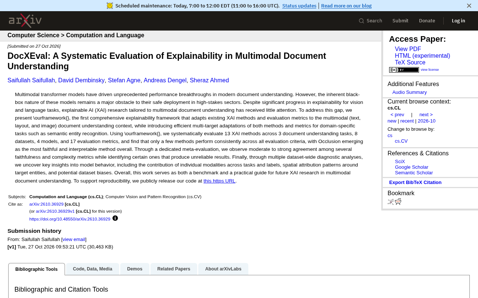The height and width of the screenshot is (298, 478).
Task: Open SciX citations link
Action: coord(400,162)
